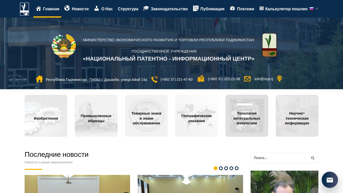Click the yellow envelope email icon

[247, 79]
